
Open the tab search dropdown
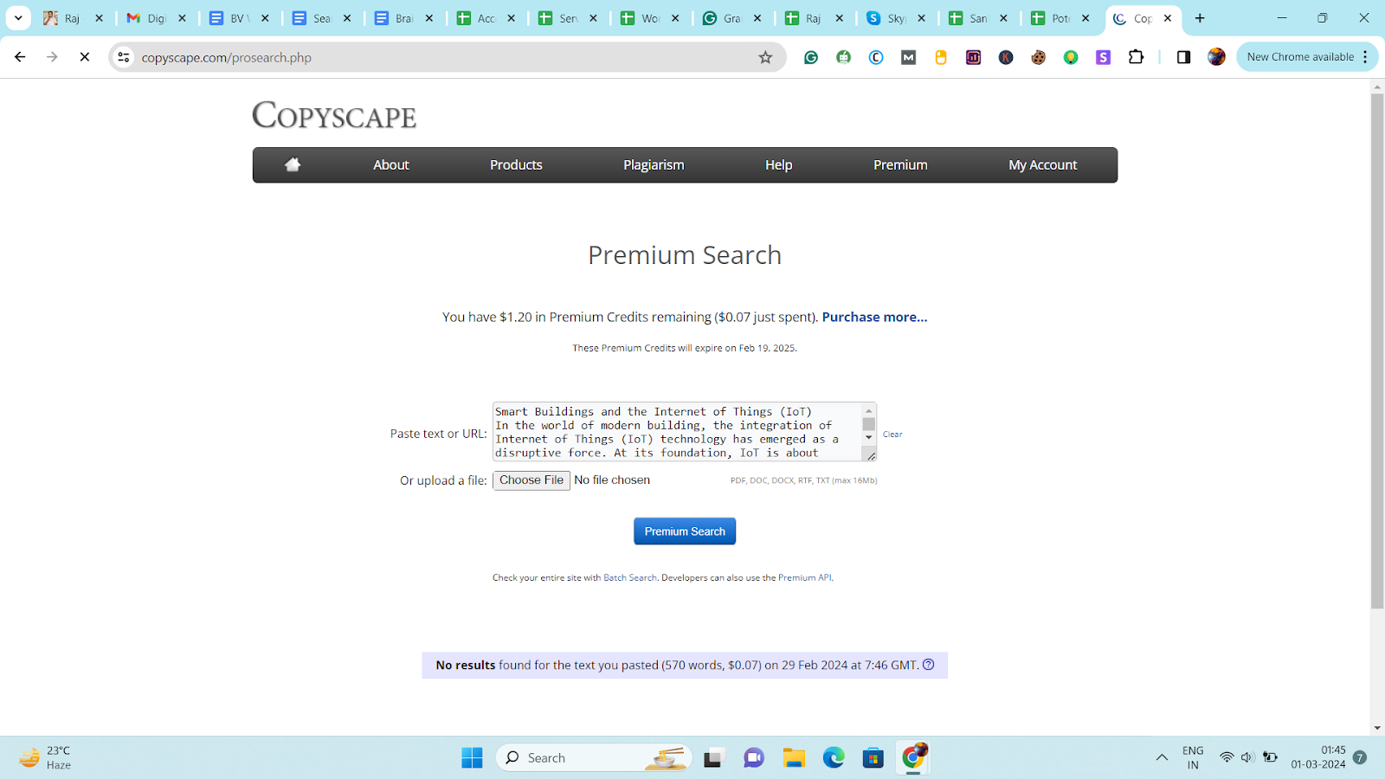[17, 17]
